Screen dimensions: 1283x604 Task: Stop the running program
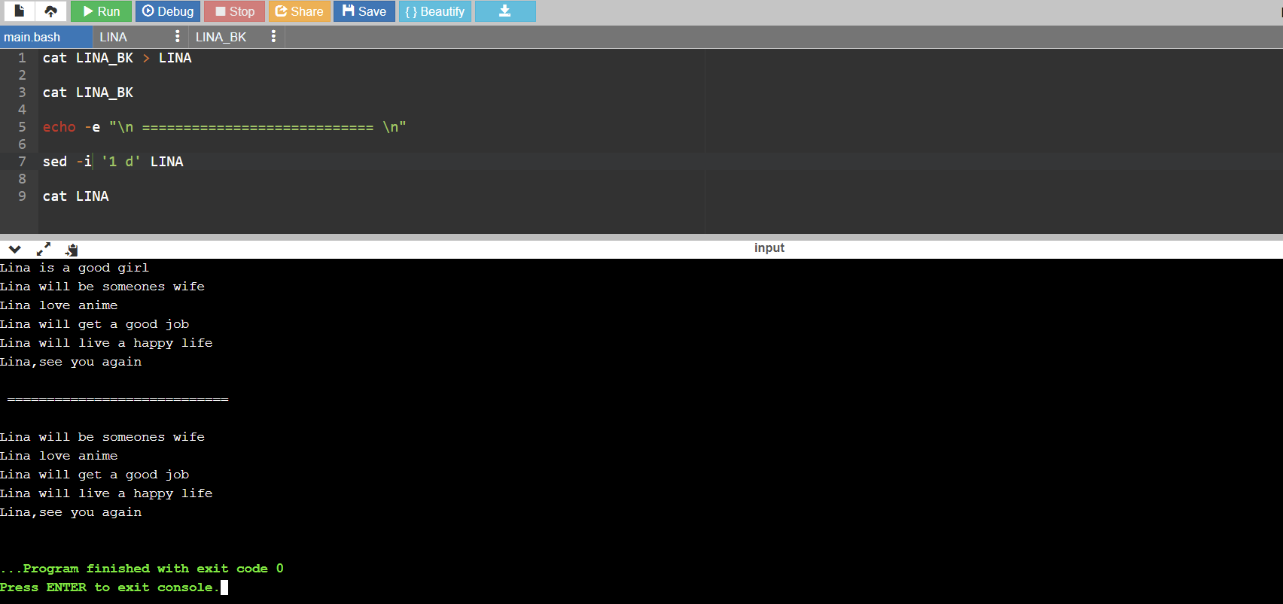[x=234, y=11]
